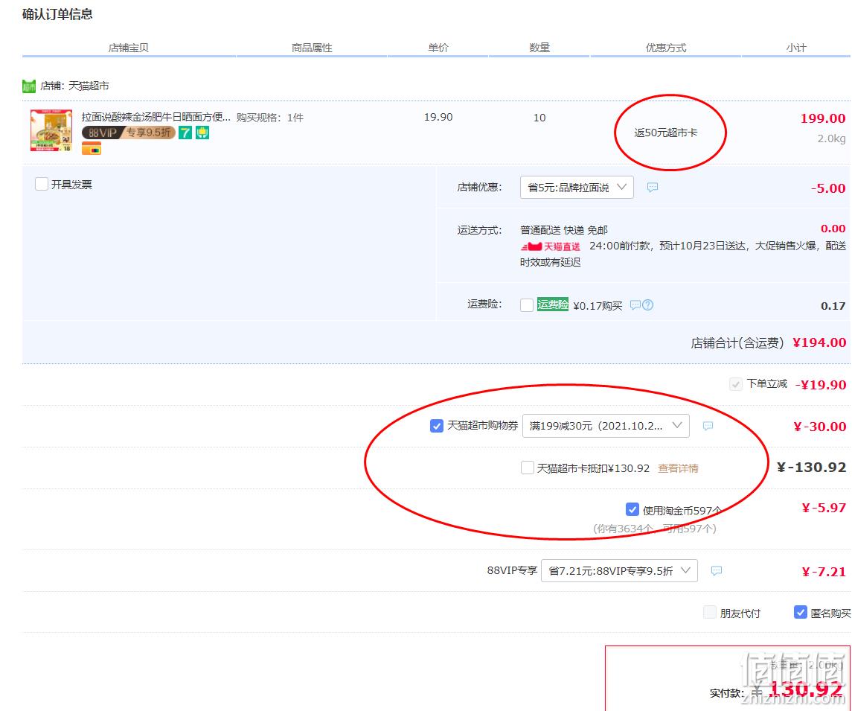Click the ¥-7.21 88VIP discount amount

click(824, 572)
